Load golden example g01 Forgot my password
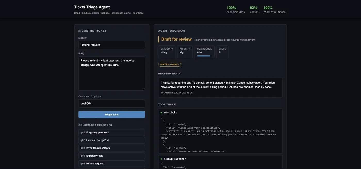The width and height of the screenshot is (361, 169). (x=112, y=133)
